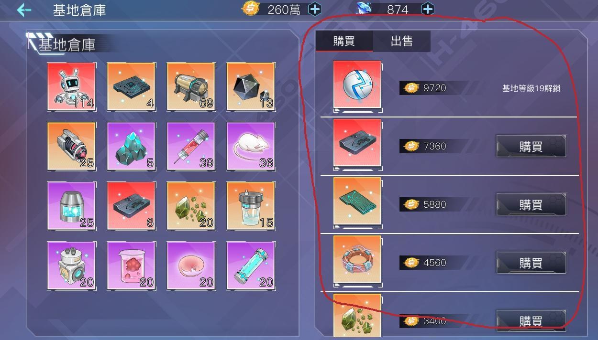Switch to the 出售 tab

tap(402, 41)
